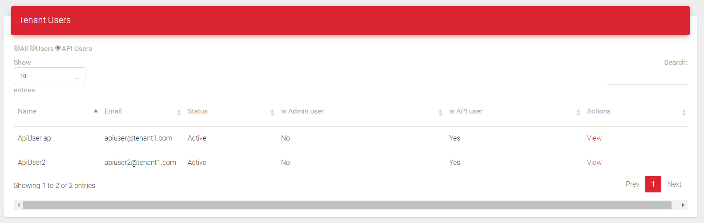Viewport: 704px width, 223px height.
Task: Sort by Actions column arrow icon
Action: click(x=684, y=113)
